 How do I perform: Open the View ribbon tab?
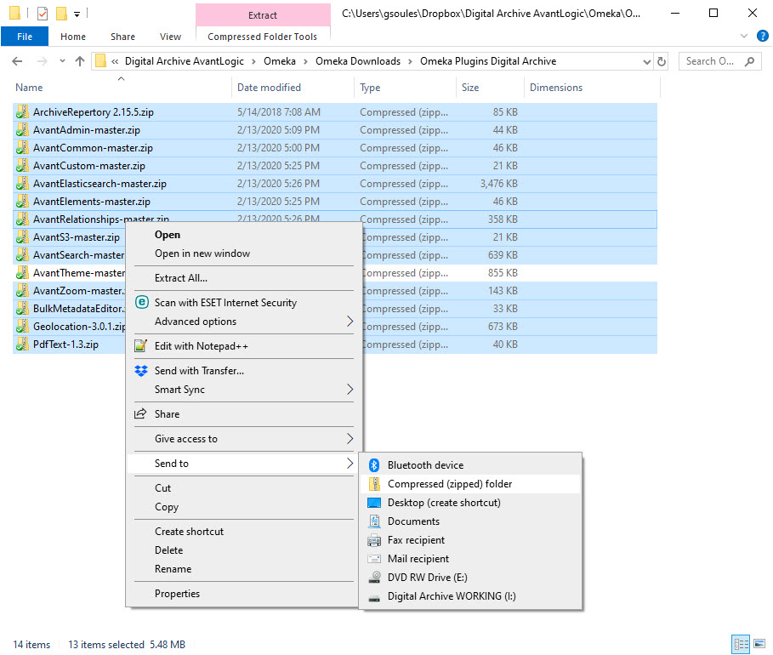coord(171,37)
